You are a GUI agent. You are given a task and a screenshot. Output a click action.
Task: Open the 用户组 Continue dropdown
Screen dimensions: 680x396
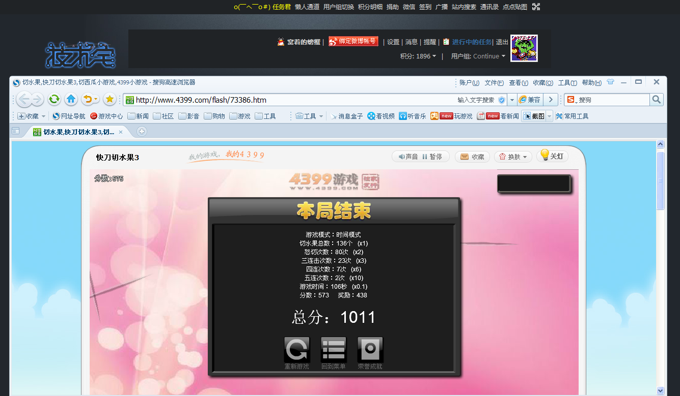[x=478, y=56]
